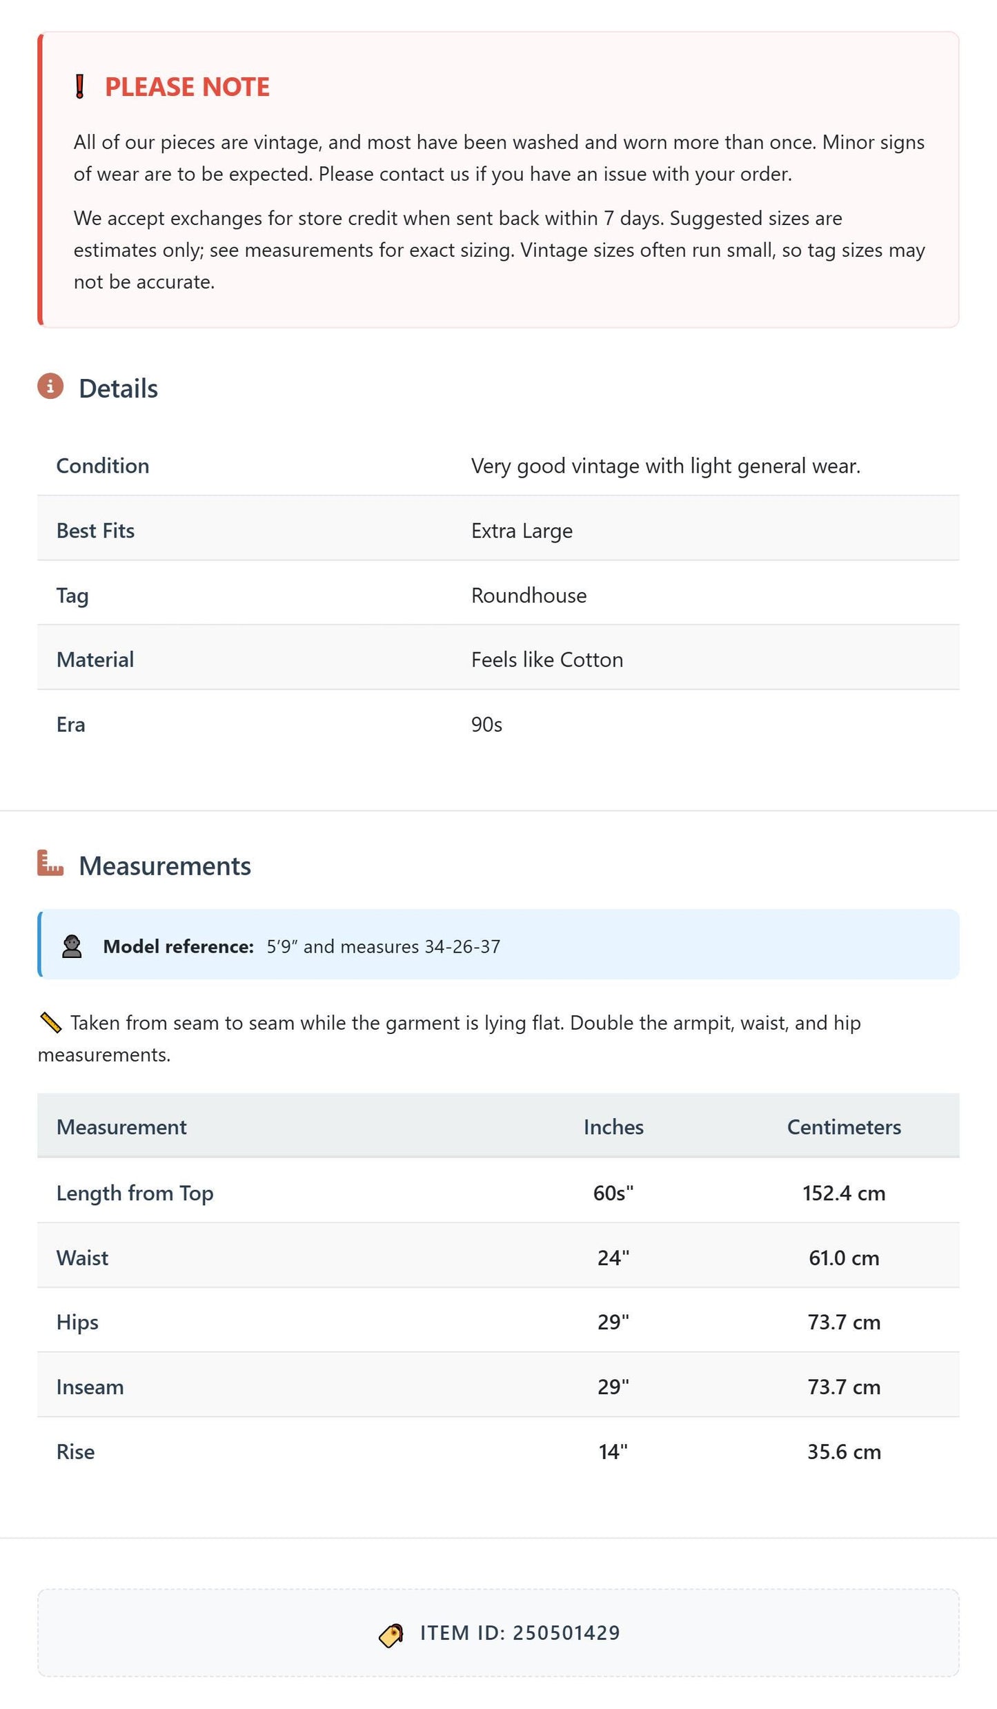Click the Roundhouse tag value
The image size is (997, 1709).
point(529,595)
